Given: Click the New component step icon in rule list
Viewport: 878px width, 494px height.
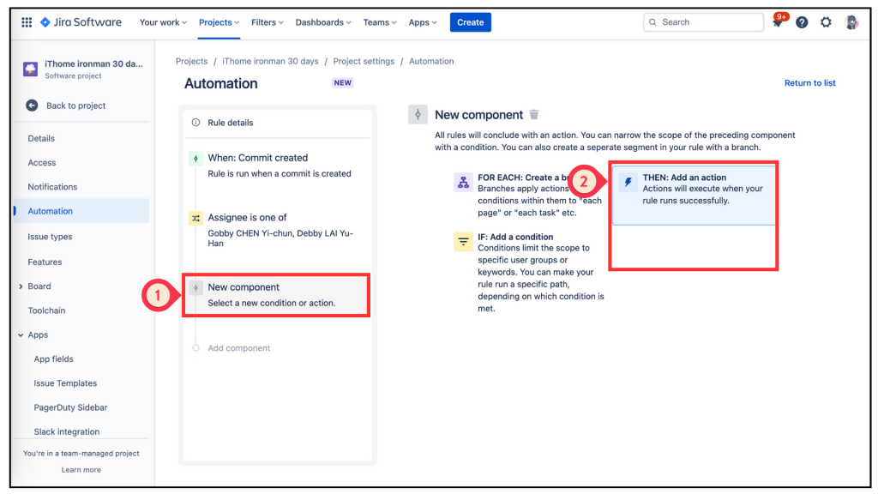Looking at the screenshot, I should point(195,288).
